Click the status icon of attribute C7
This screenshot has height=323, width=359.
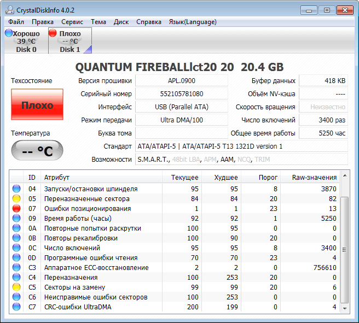16,307
